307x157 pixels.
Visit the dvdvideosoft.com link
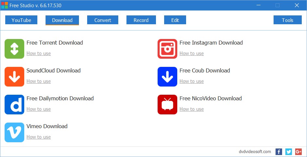255,152
